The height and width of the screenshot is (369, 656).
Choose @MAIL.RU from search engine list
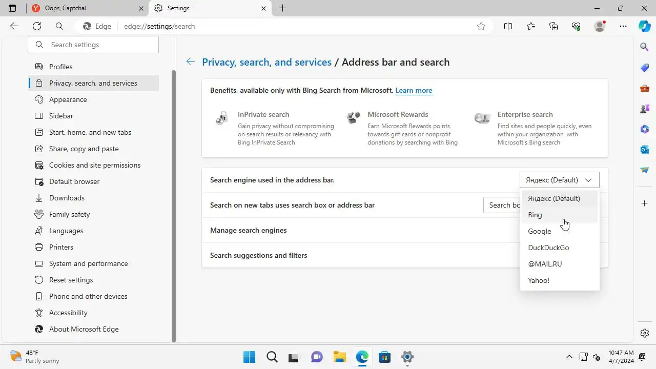[x=559, y=264]
